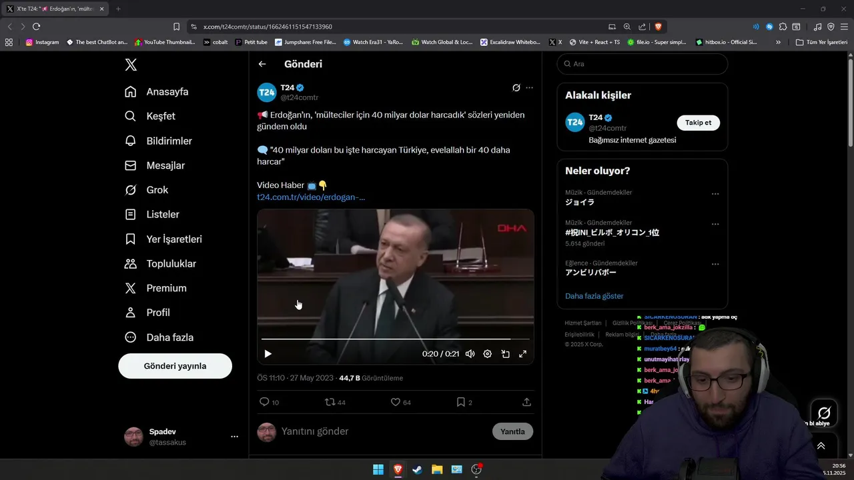
Task: Open Brave in taskbar
Action: pyautogui.click(x=398, y=469)
